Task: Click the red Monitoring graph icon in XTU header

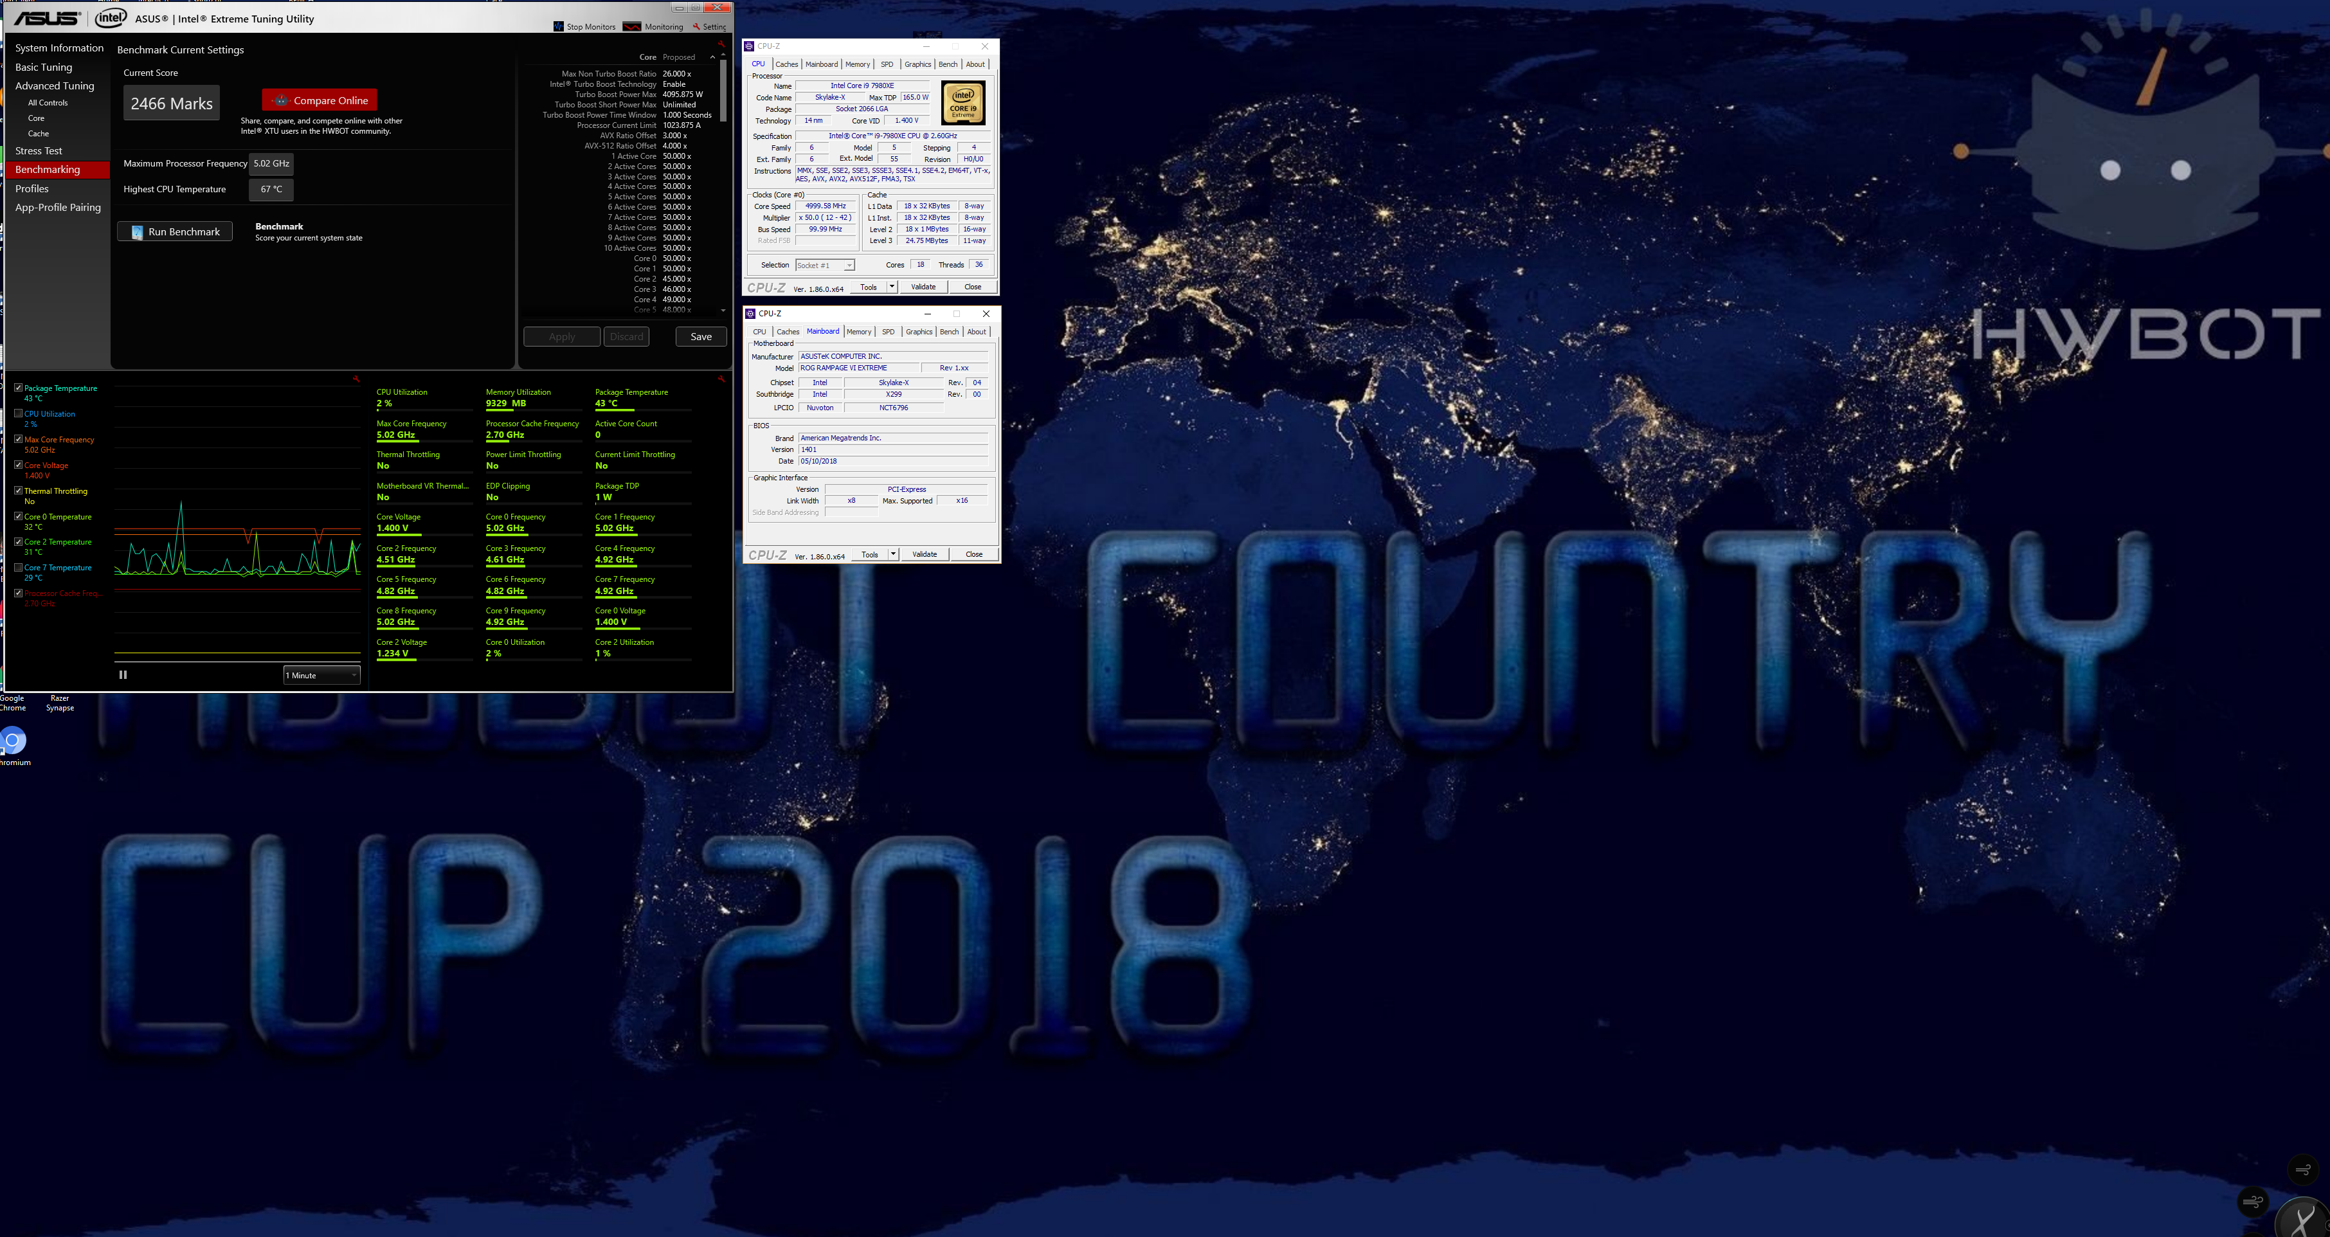Action: 632,26
